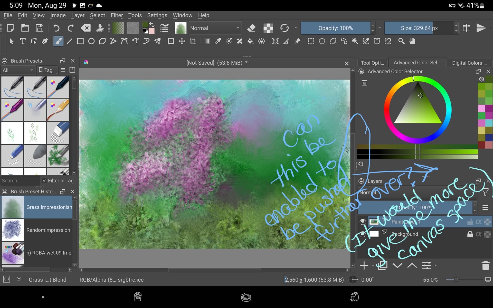Adjust the brush Opacity slider
The height and width of the screenshot is (308, 493).
tap(335, 28)
